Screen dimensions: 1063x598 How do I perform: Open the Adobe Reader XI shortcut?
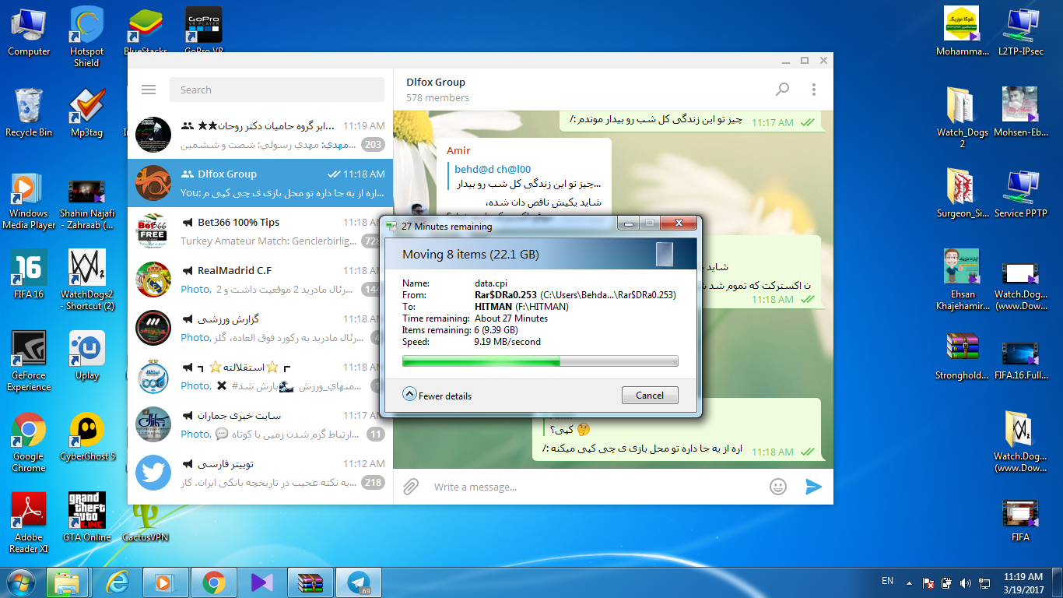tap(29, 522)
